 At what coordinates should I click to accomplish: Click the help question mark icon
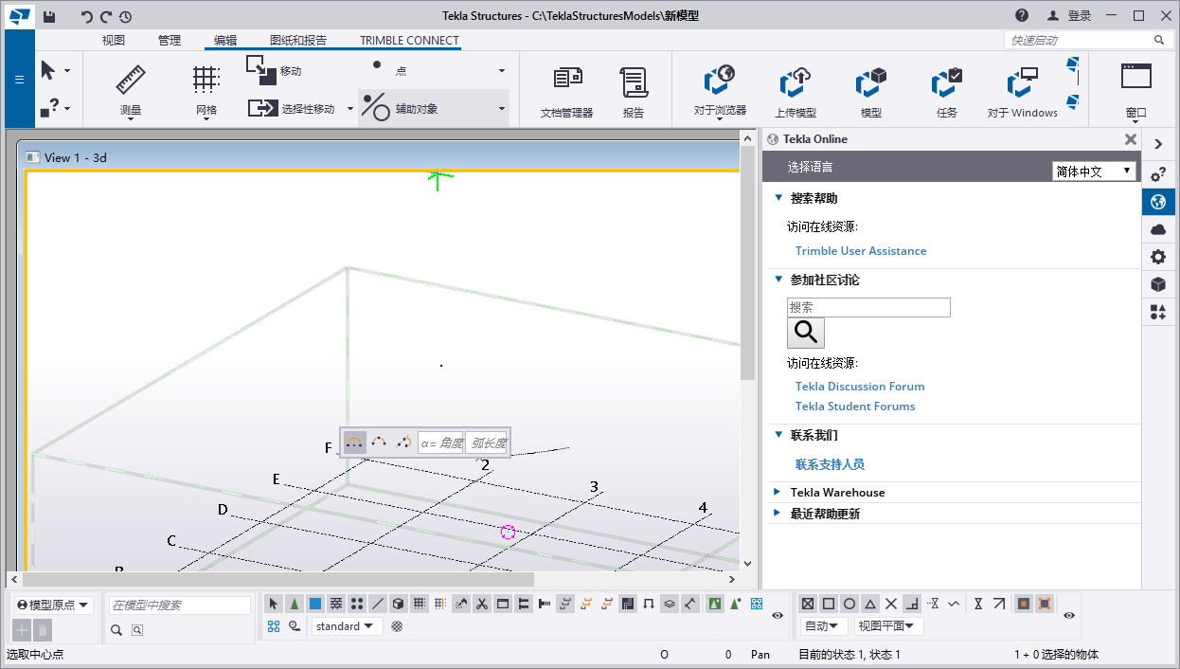[x=1022, y=15]
